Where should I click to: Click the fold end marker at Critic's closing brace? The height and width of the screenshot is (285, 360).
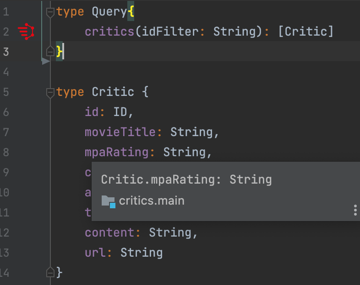(50, 272)
